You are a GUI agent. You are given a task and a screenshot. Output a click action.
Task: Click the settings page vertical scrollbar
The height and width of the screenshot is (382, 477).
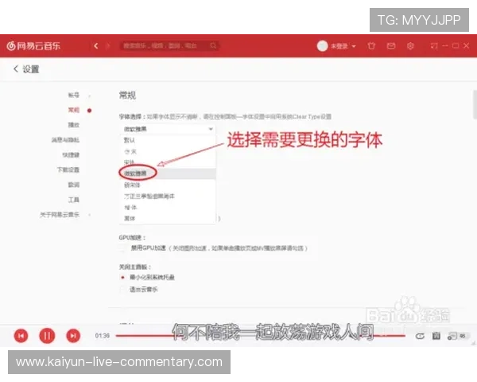475,105
